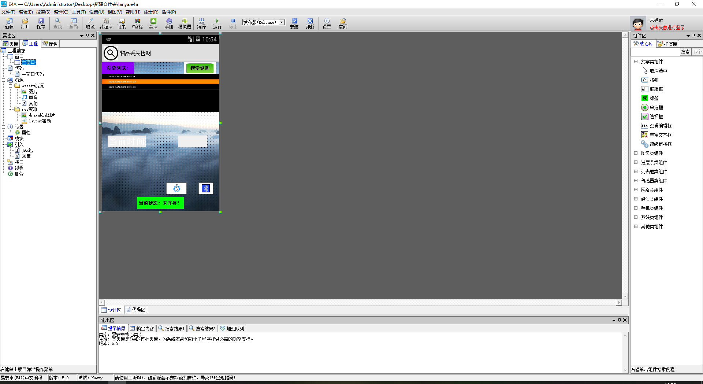Select the 密码编辑框 password component
703x384 pixels.
point(656,126)
